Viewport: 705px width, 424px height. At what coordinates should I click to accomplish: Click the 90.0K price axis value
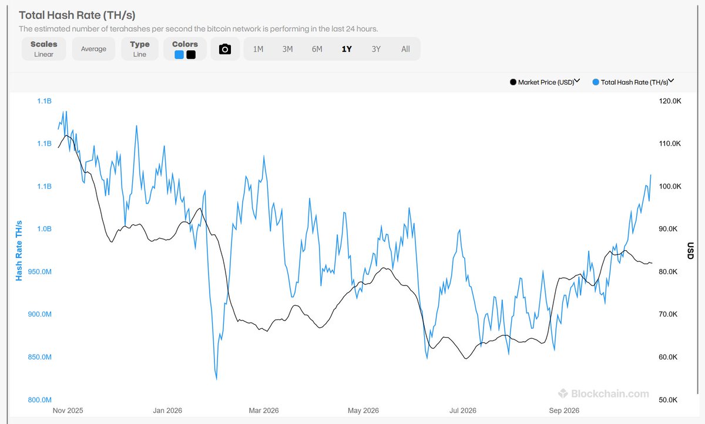click(669, 229)
